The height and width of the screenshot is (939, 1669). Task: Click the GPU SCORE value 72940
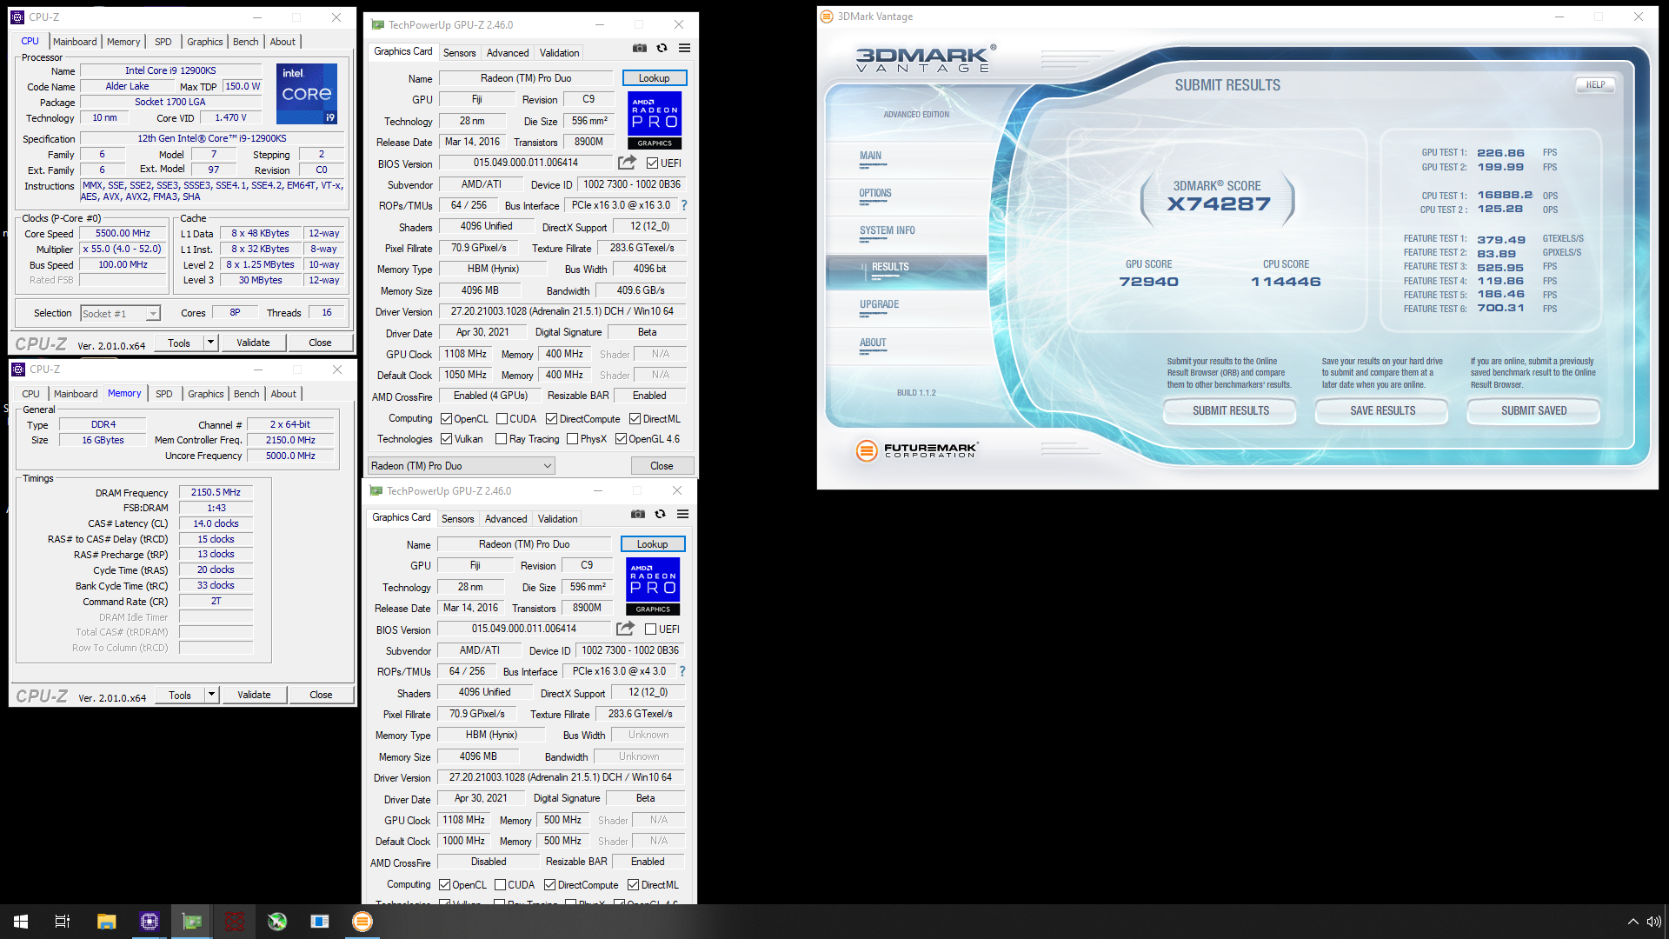click(x=1149, y=282)
